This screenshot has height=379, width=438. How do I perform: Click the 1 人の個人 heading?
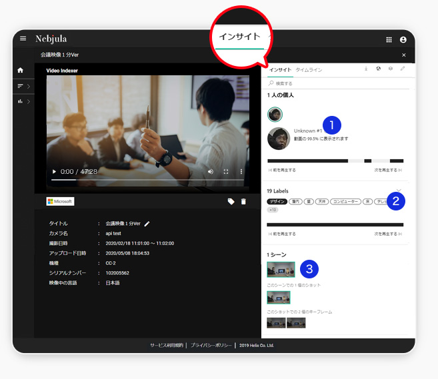pyautogui.click(x=280, y=95)
